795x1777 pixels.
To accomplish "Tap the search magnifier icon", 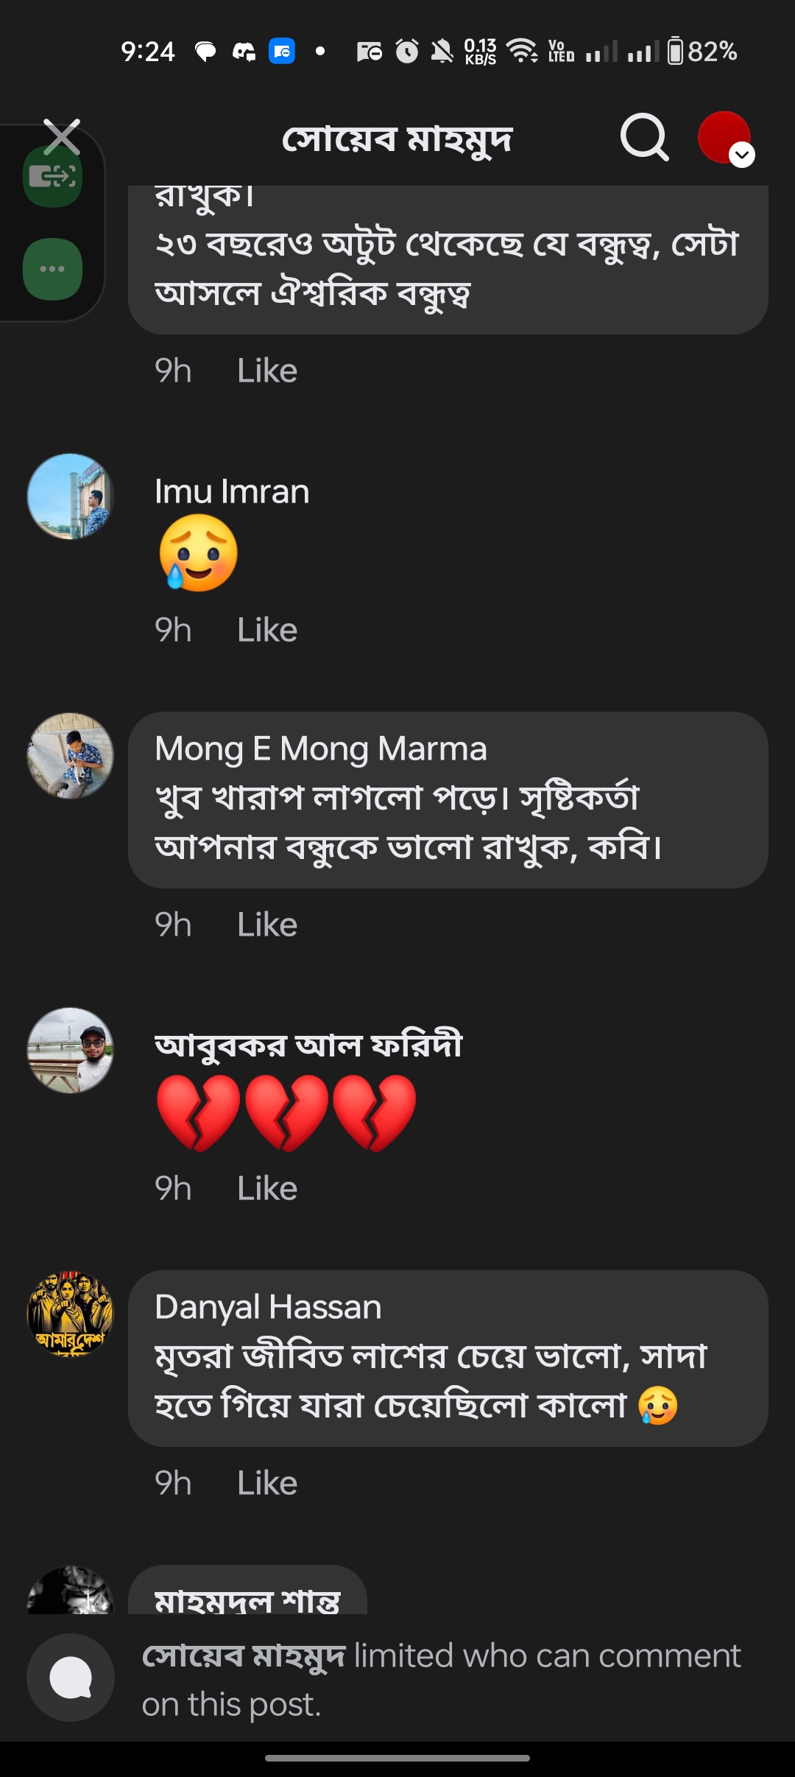I will click(644, 138).
